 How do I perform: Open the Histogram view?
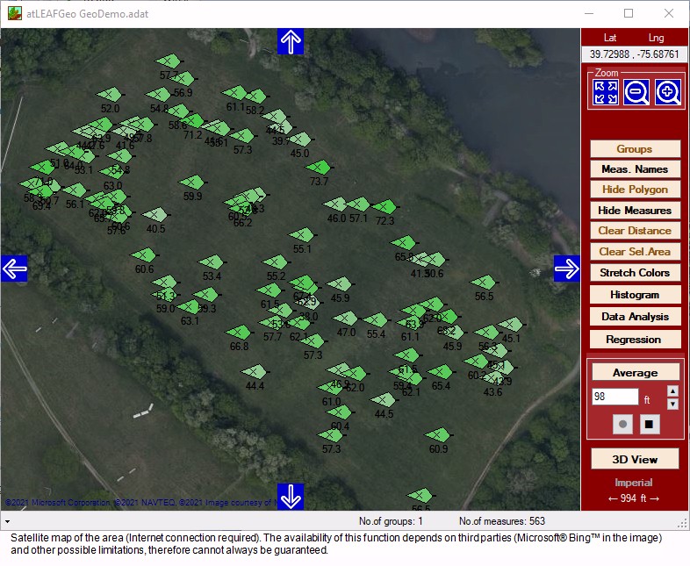pyautogui.click(x=635, y=295)
